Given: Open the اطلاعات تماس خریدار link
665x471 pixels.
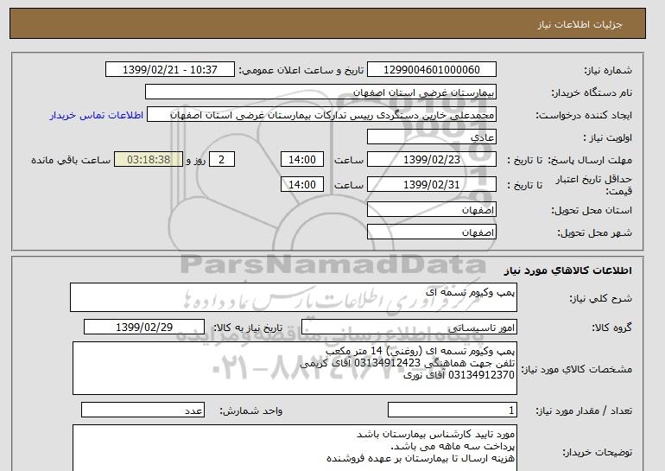Looking at the screenshot, I should coord(96,115).
